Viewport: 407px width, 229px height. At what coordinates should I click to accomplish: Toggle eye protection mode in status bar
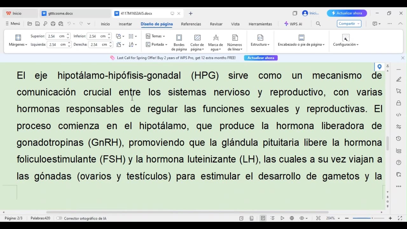click(x=302, y=218)
